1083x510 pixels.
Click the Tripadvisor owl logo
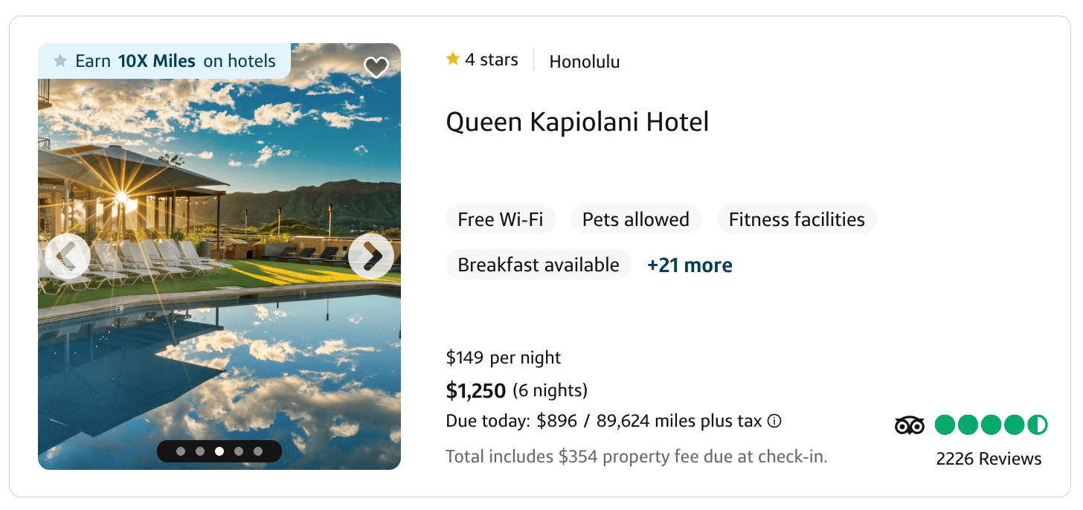pyautogui.click(x=909, y=425)
